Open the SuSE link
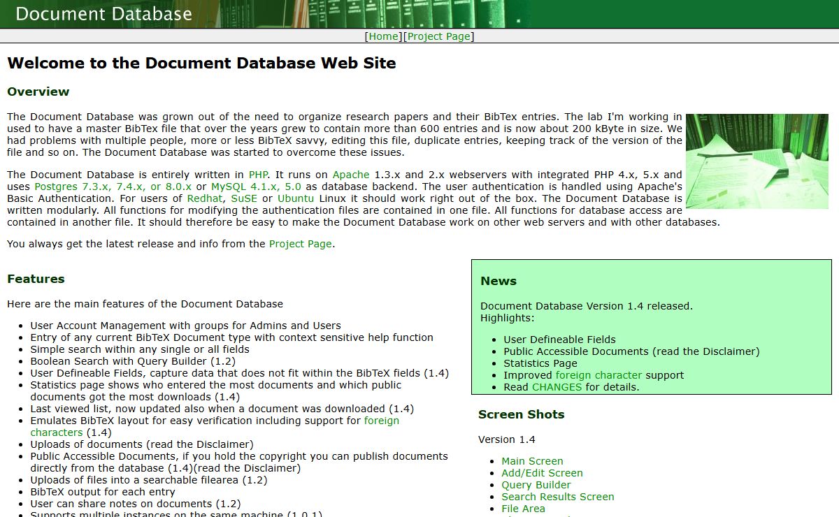 click(244, 198)
